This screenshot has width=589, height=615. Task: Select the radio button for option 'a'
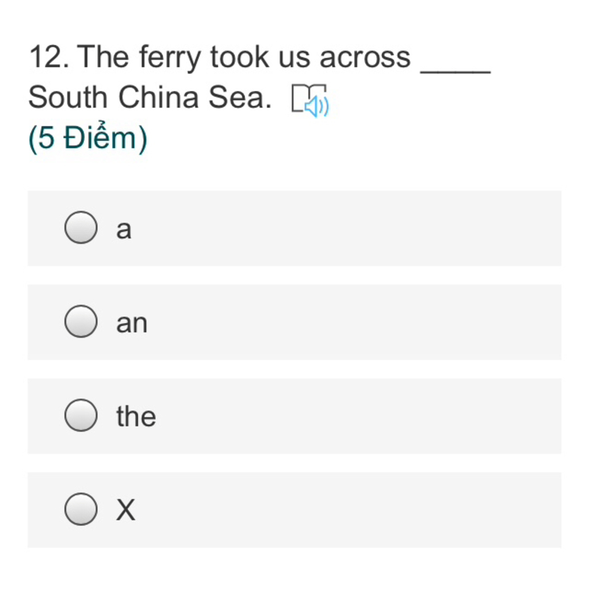pos(81,227)
